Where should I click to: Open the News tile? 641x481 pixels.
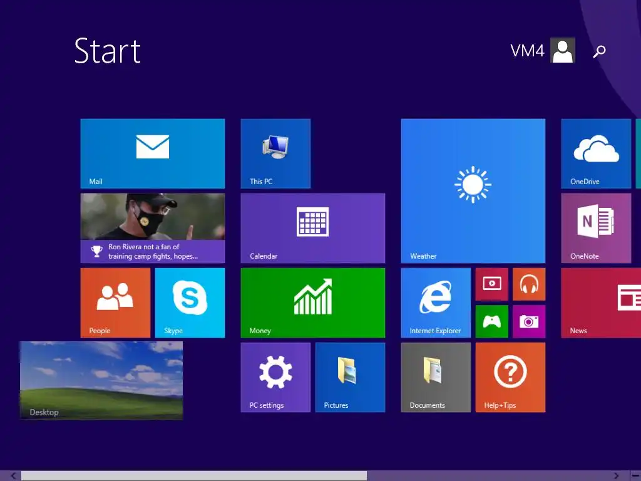(601, 303)
